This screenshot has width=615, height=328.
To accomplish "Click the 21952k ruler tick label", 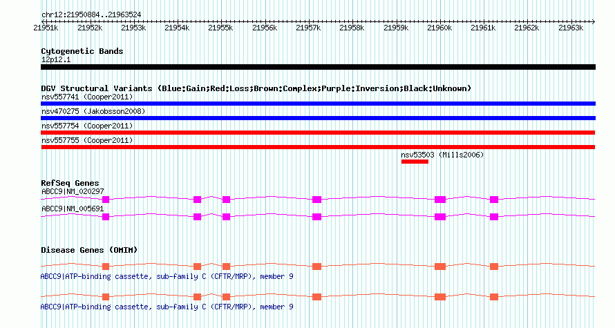I will [x=90, y=28].
